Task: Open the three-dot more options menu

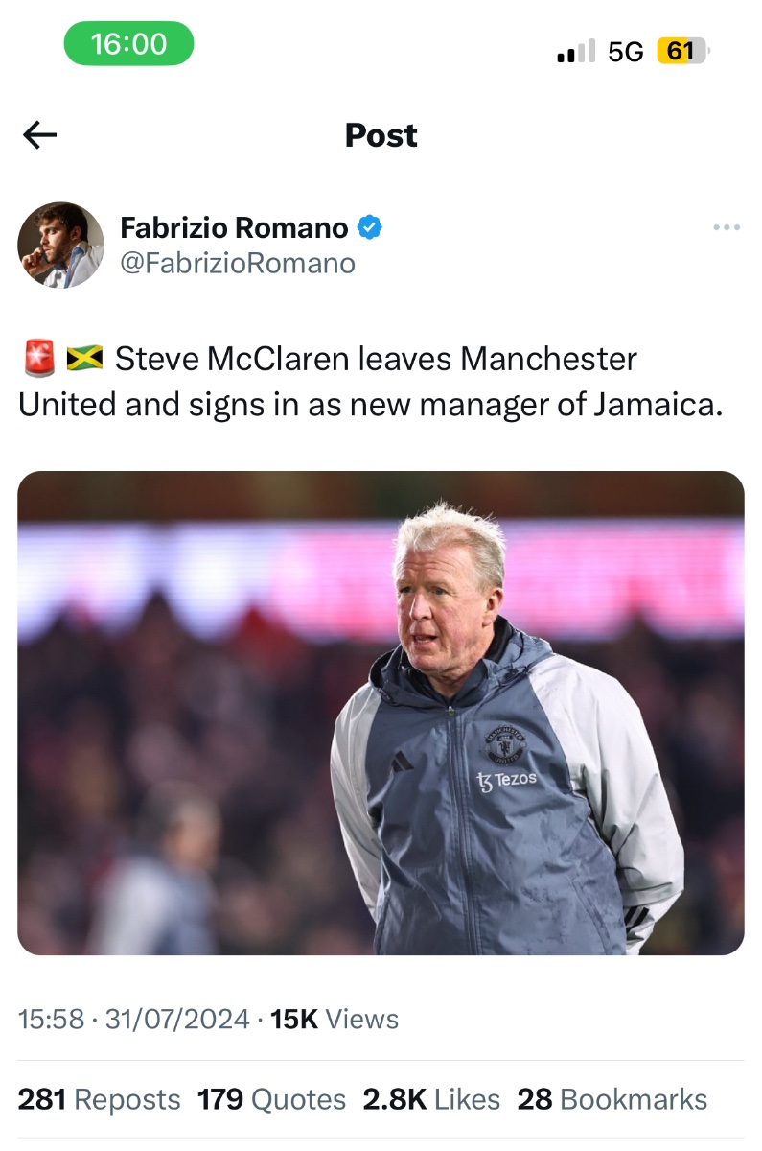Action: [x=727, y=227]
